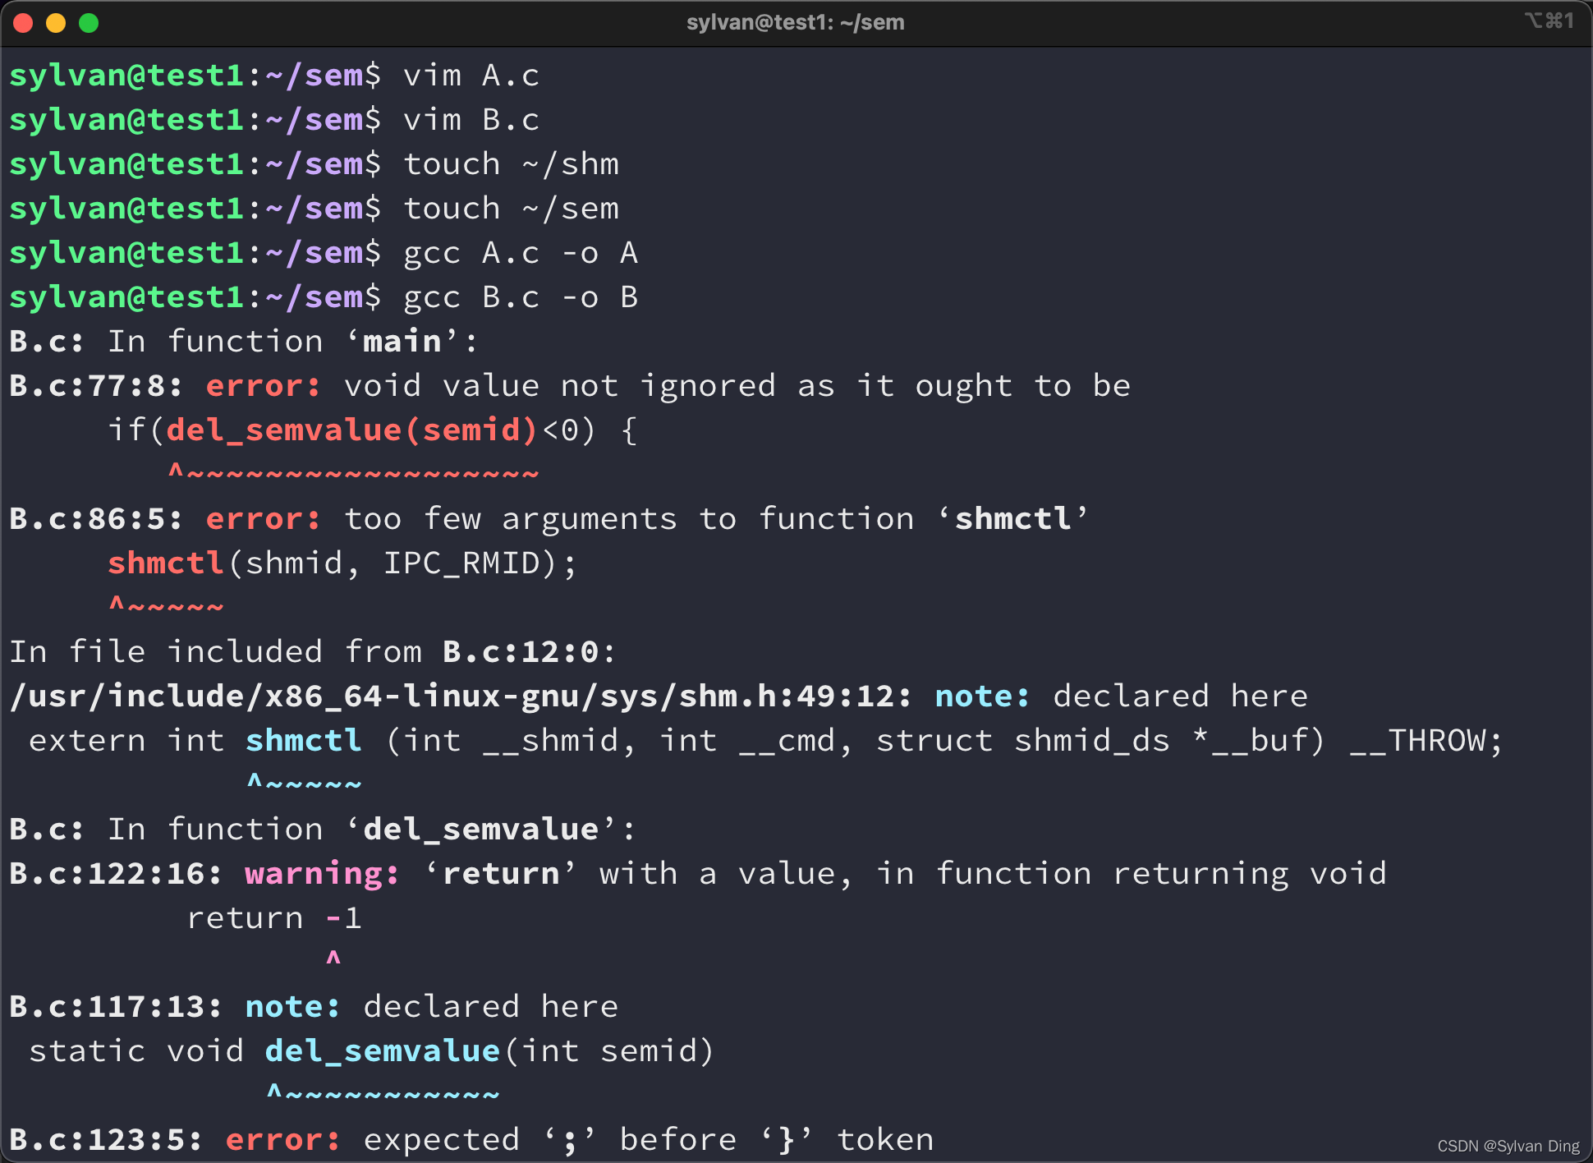
Task: Click "expected ';' before '}' token" message
Action: [649, 1140]
